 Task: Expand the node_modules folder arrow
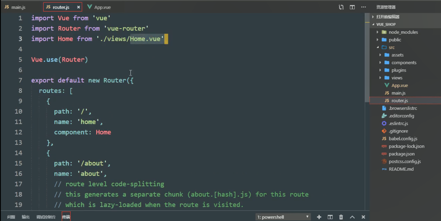(377, 32)
